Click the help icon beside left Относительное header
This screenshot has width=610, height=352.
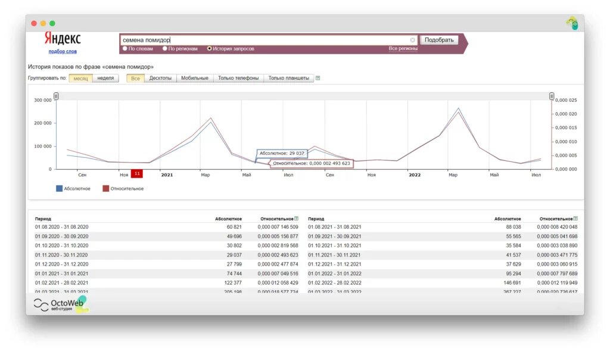click(297, 219)
